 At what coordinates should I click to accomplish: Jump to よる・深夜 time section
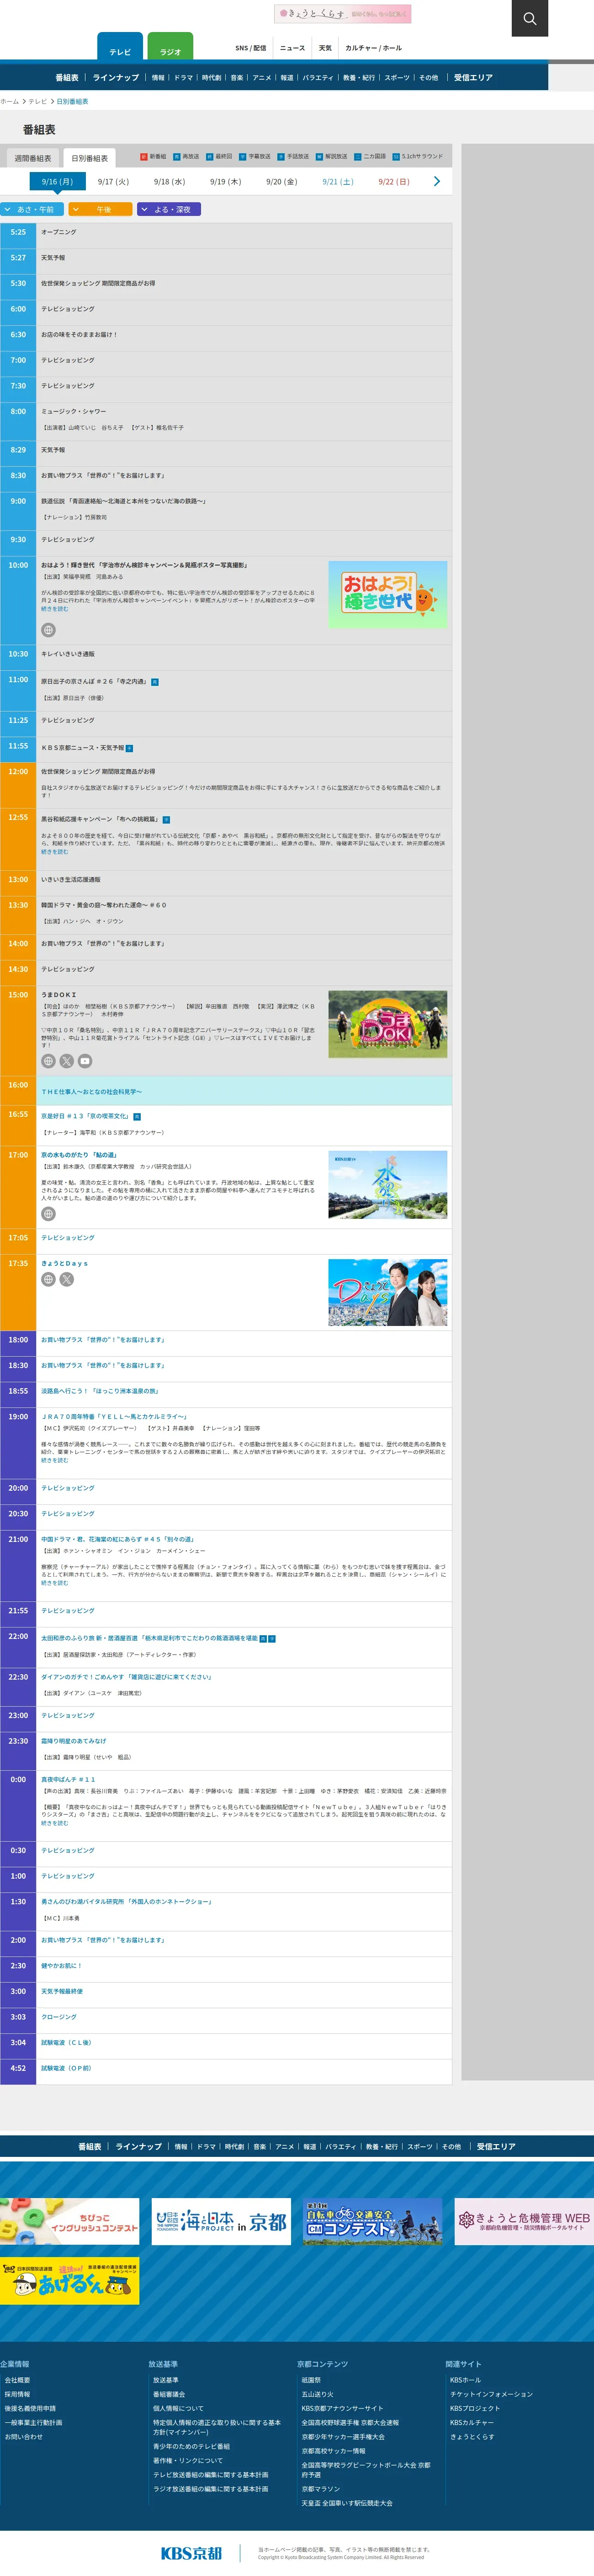[169, 210]
